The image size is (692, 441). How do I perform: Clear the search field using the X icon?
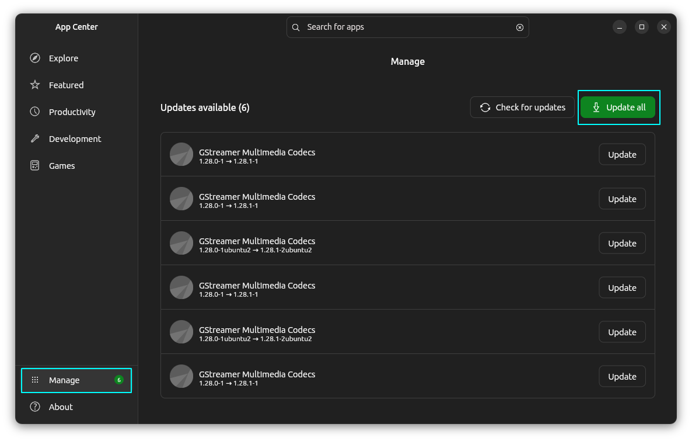(x=519, y=27)
